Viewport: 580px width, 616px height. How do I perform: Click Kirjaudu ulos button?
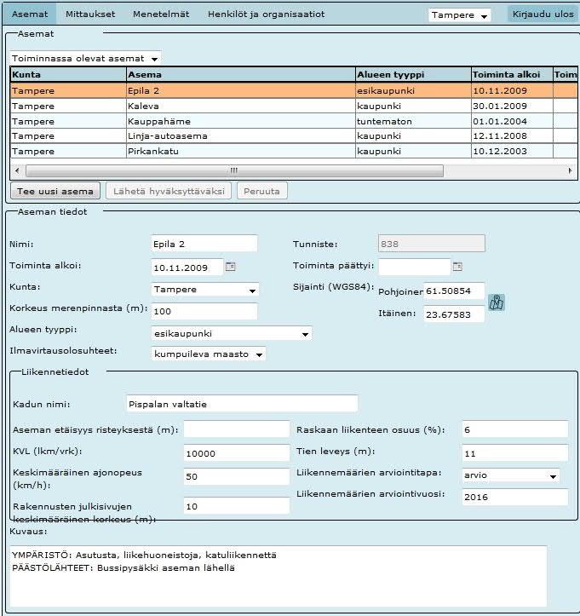coord(543,14)
